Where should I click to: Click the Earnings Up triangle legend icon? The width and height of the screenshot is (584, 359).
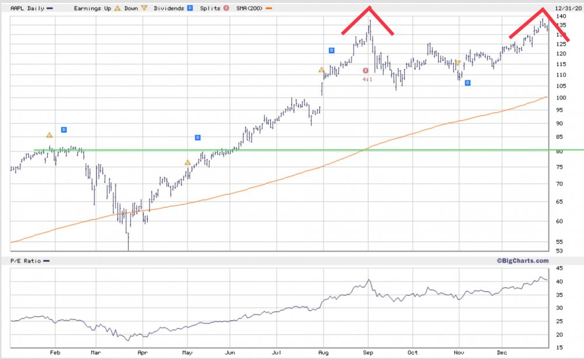(x=117, y=8)
